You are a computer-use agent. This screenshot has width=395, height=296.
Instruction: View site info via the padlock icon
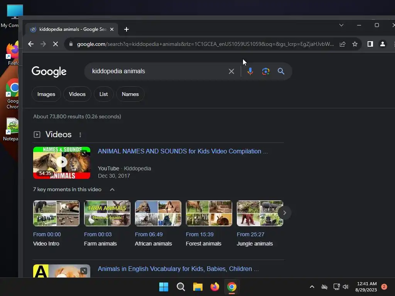click(x=71, y=44)
